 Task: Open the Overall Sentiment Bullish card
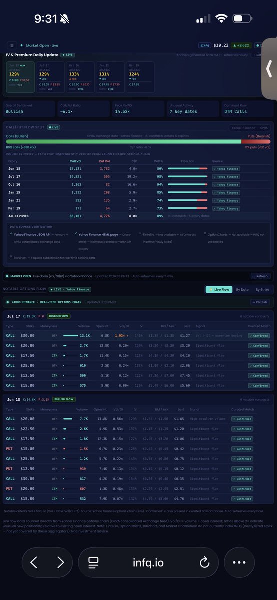28,109
